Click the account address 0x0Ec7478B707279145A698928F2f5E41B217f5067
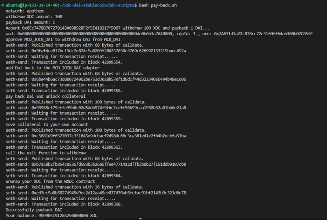 coord(71,28)
